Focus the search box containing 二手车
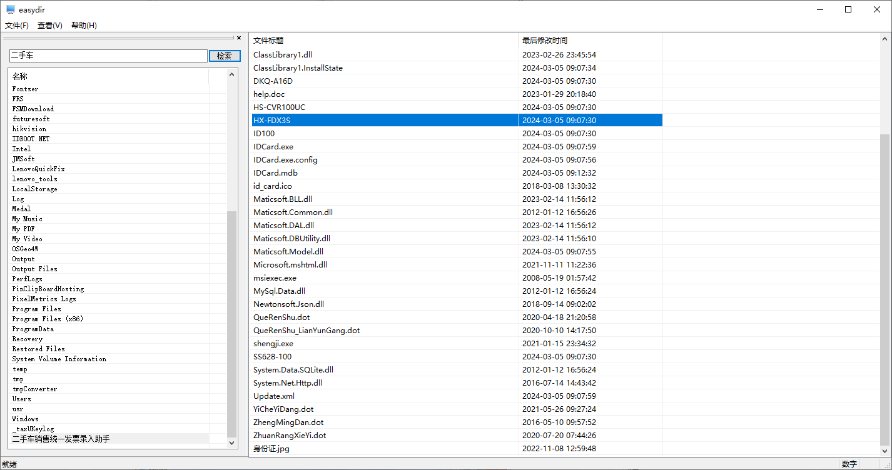The height and width of the screenshot is (470, 892). [108, 56]
